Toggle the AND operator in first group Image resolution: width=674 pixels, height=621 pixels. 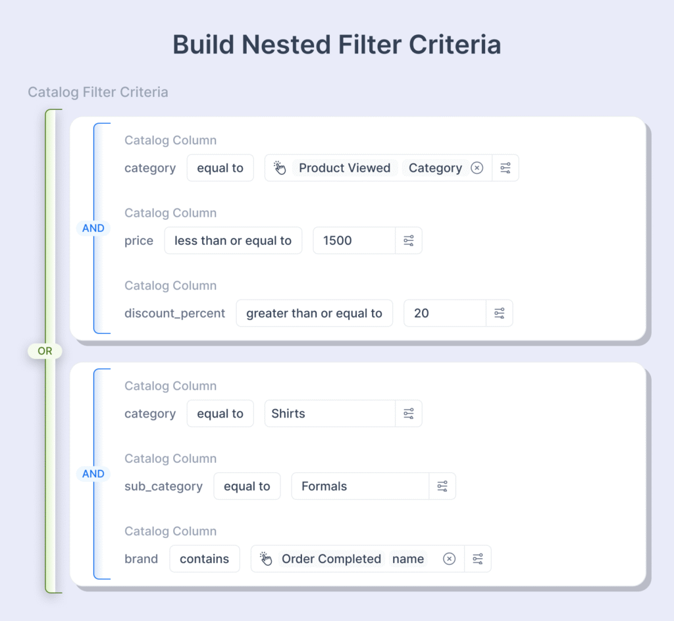[x=93, y=228]
